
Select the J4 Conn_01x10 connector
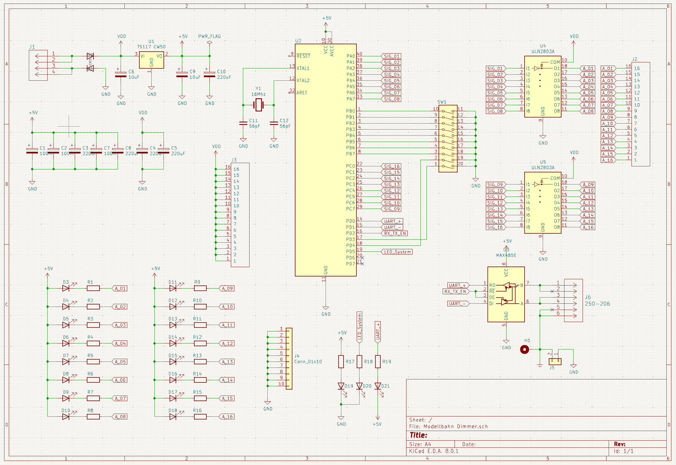(x=289, y=359)
